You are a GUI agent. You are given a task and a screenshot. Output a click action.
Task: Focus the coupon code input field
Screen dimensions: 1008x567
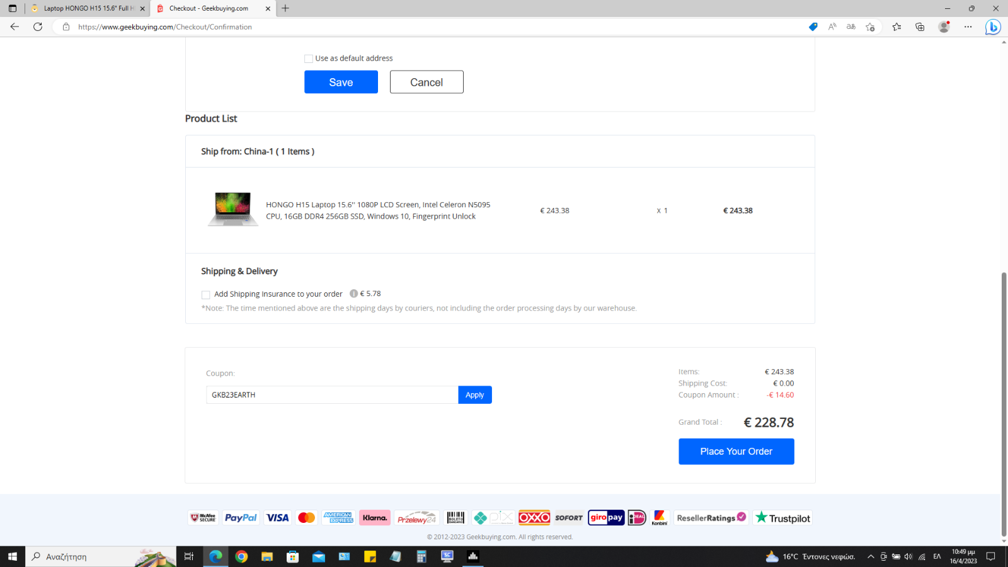coord(332,394)
